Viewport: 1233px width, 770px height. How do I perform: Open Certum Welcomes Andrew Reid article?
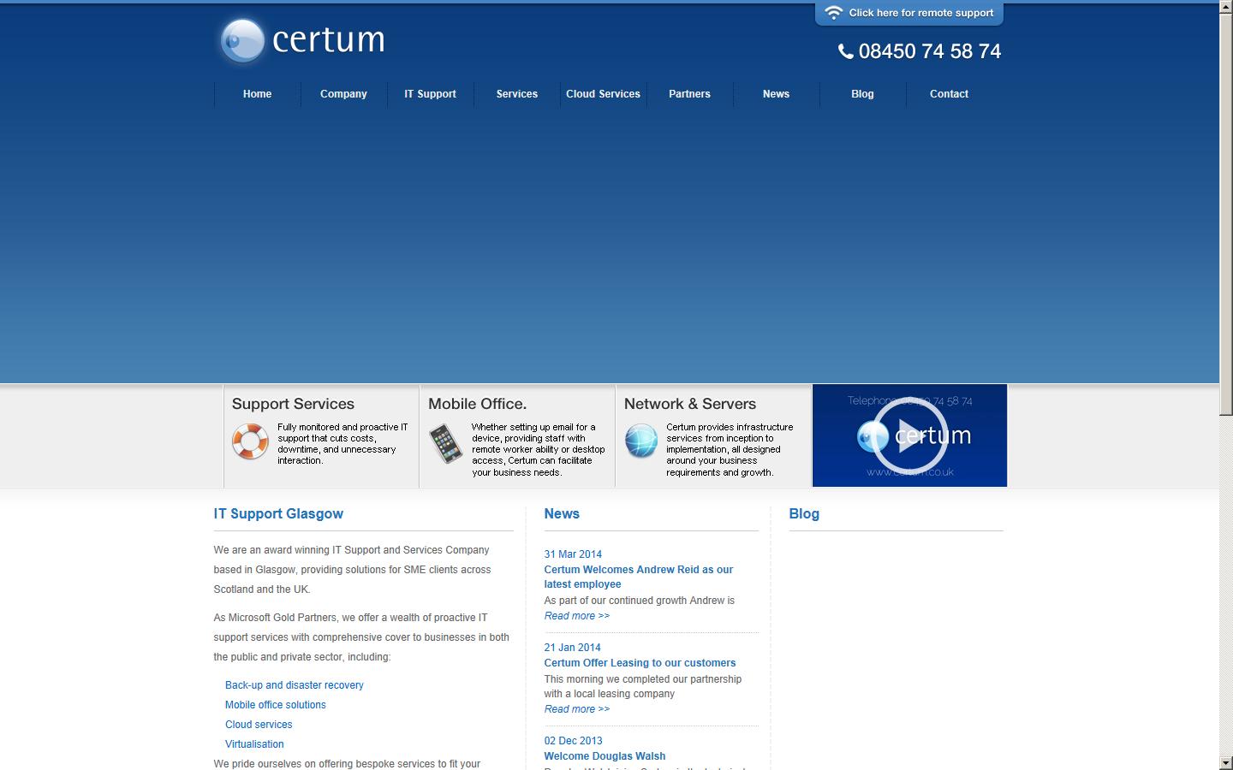pos(639,577)
